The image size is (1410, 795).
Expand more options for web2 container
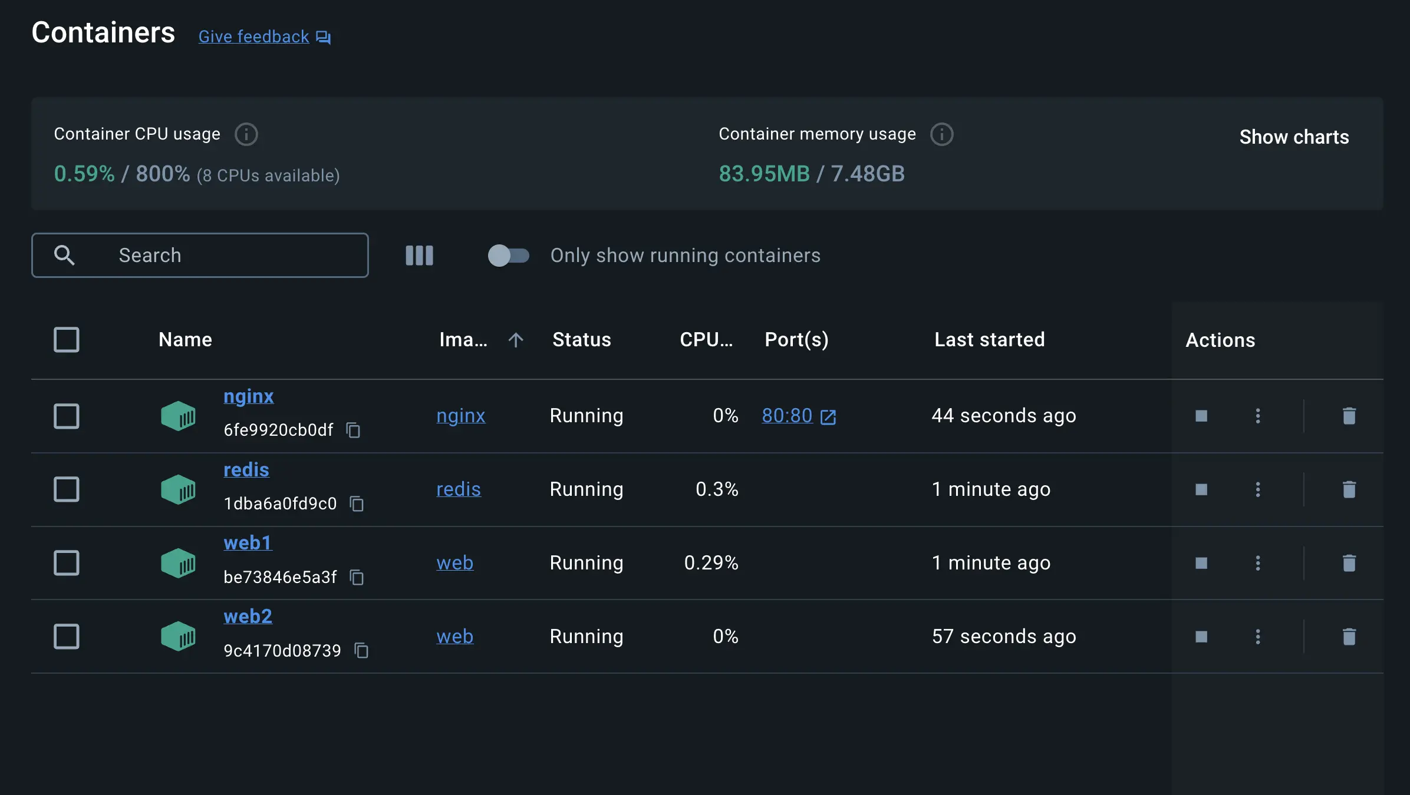1257,635
